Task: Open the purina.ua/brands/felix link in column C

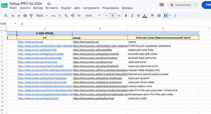Action: (37, 50)
